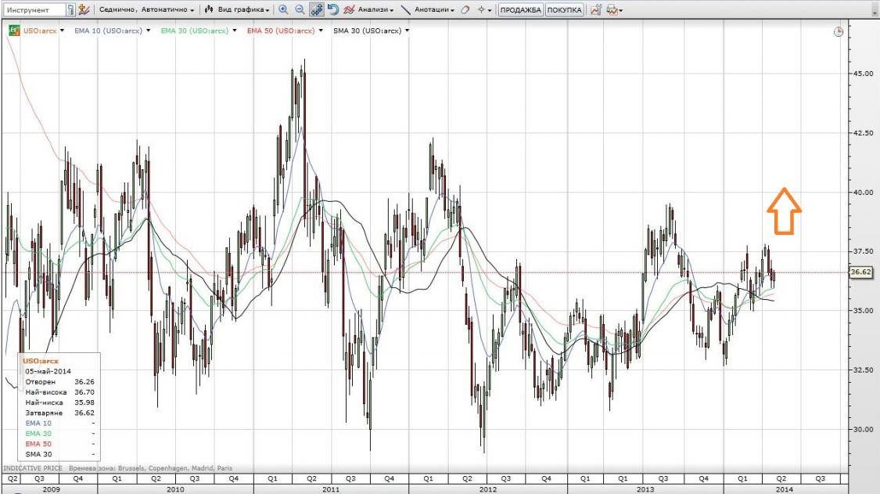Open the crosshair cursor dropdown
The image size is (880, 494).
[484, 9]
